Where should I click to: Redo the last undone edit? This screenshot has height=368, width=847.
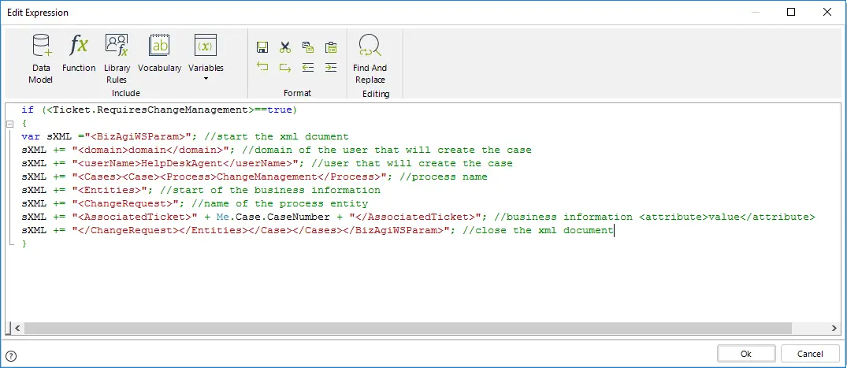tap(285, 67)
